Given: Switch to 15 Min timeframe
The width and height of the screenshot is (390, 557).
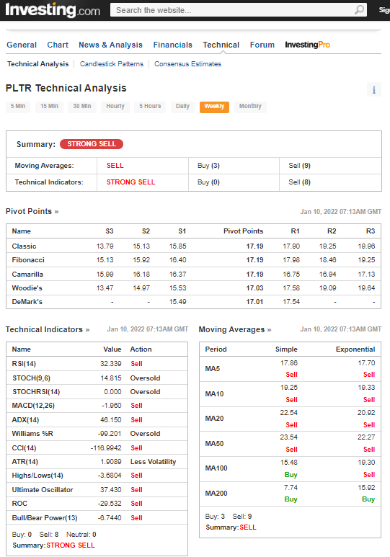Looking at the screenshot, I should point(50,106).
